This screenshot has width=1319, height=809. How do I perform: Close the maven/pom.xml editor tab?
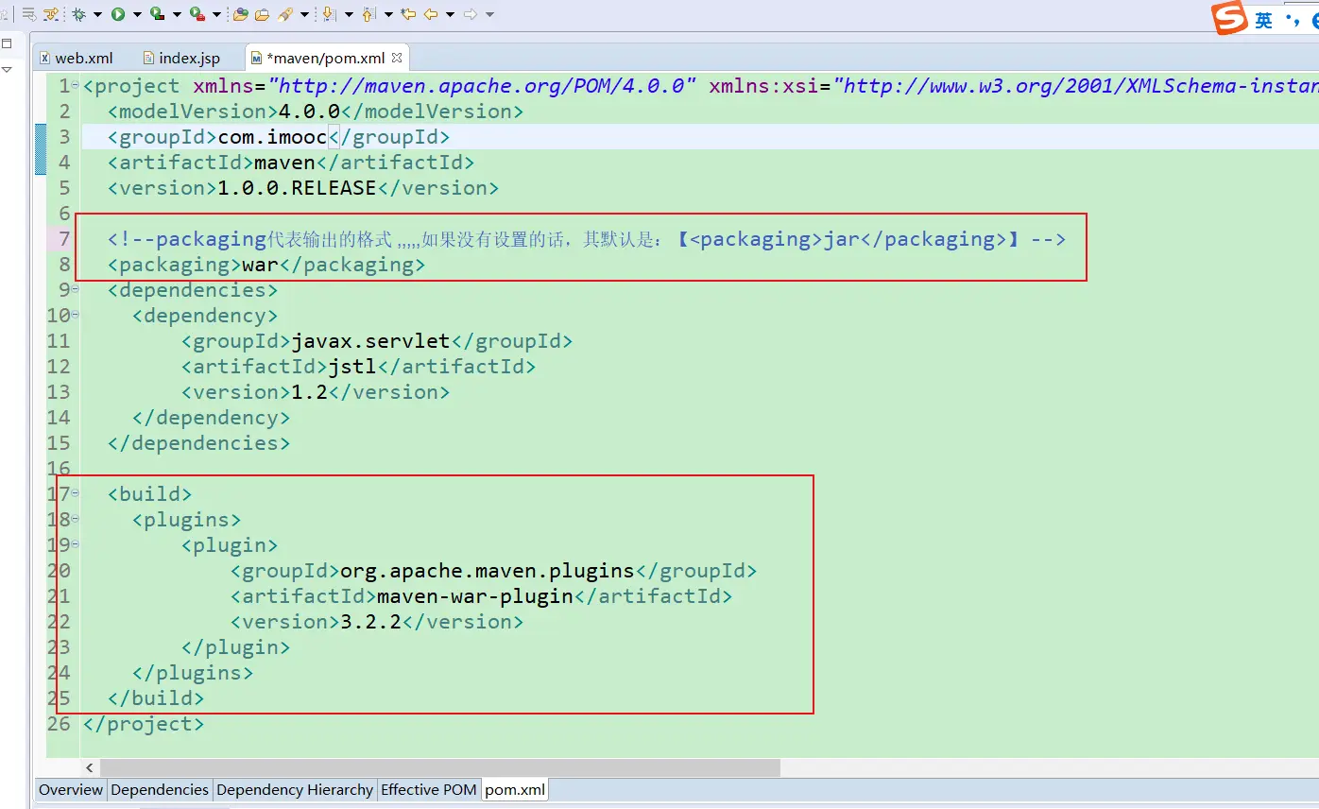pyautogui.click(x=397, y=58)
